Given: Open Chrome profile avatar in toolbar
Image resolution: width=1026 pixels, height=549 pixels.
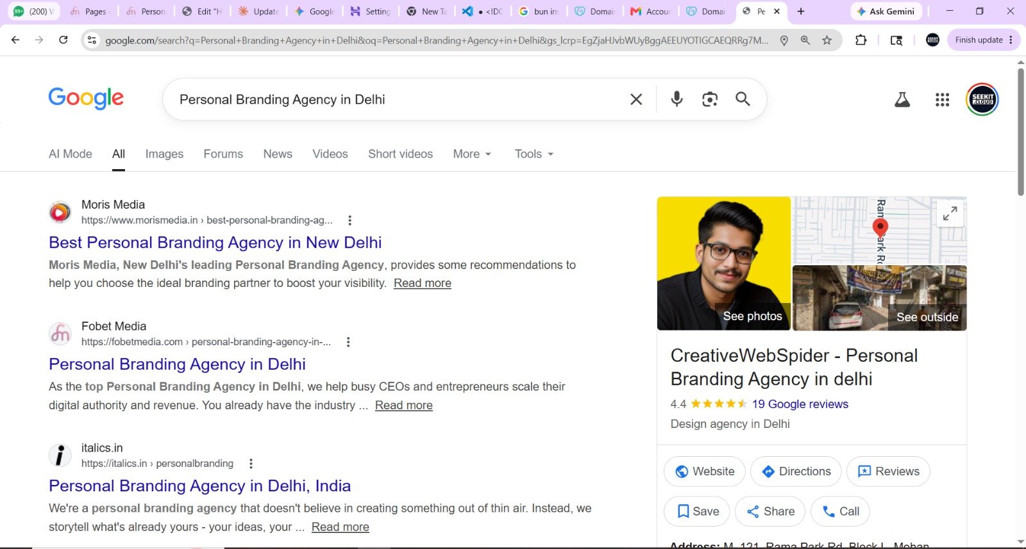Looking at the screenshot, I should click(x=933, y=40).
